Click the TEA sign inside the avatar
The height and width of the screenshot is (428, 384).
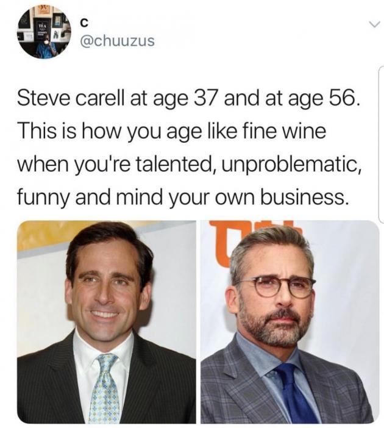pos(41,28)
